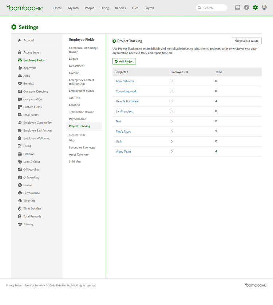The image size is (273, 305).
Task: Click the Benefits heart icon in the sidebar
Action: [x=19, y=83]
